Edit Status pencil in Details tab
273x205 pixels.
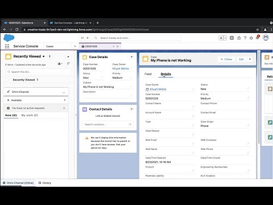[x=249, y=88]
